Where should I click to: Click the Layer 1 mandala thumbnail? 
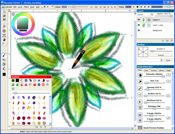pyautogui.click(x=149, y=20)
